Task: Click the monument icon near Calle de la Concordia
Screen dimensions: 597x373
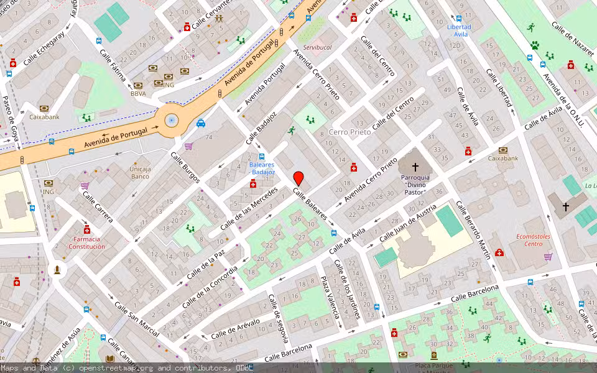Action: 57,269
